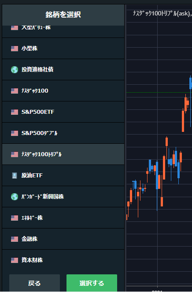Click the chart title ナスダック100トリプル(ask)
The image size is (192, 292).
[162, 13]
